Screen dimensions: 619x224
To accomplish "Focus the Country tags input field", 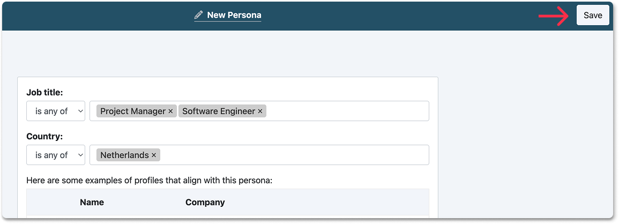I will (x=295, y=155).
